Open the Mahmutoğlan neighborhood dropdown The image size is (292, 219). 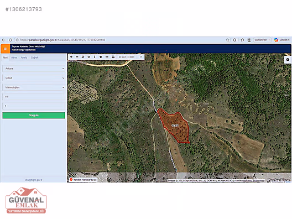point(34,87)
